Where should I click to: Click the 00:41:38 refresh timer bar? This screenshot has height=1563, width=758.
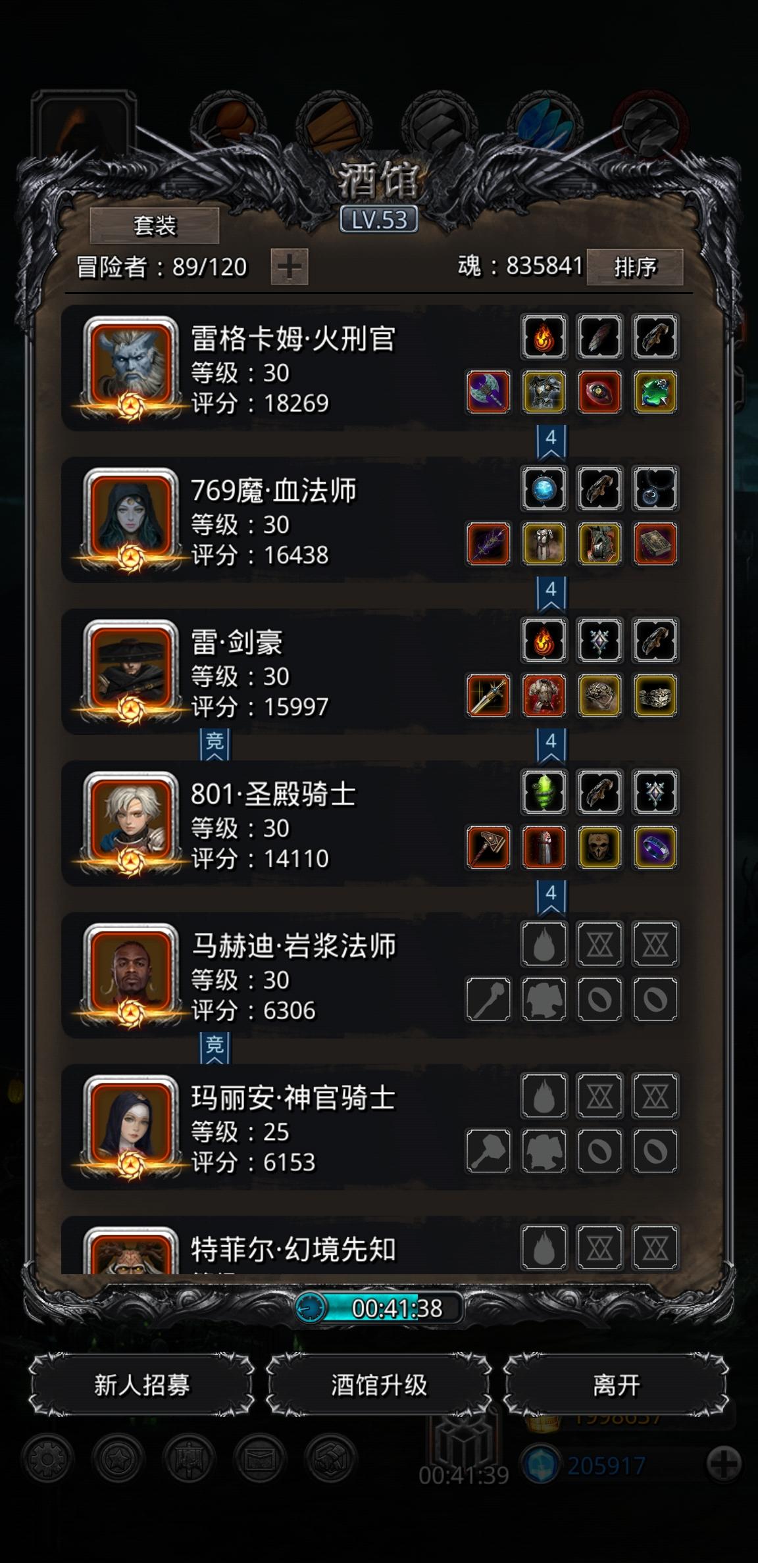[379, 1308]
